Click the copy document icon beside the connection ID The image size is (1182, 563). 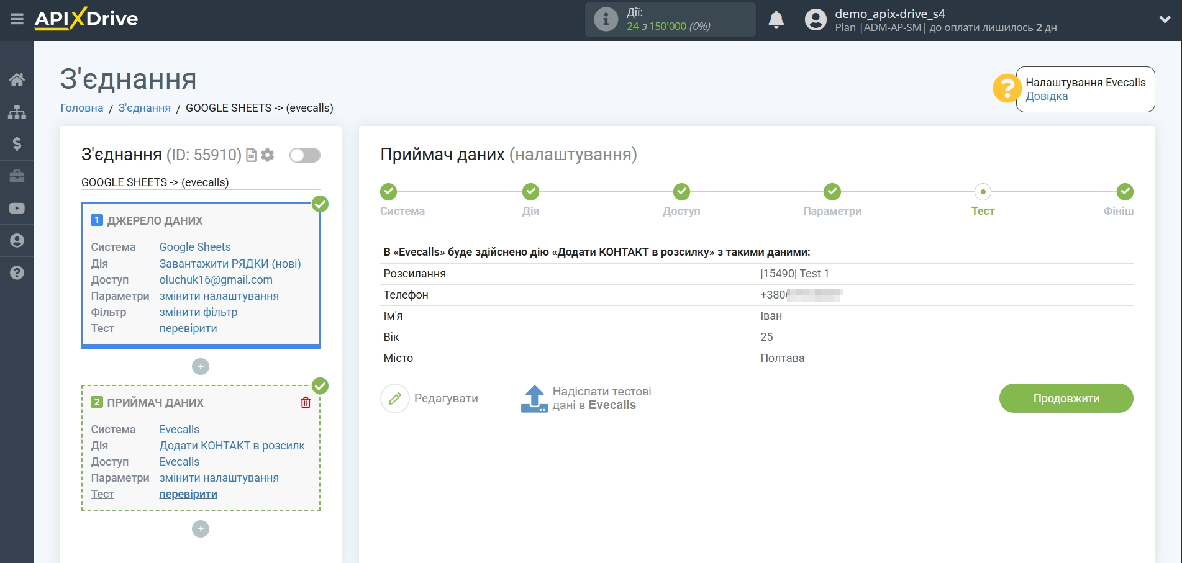coord(251,155)
